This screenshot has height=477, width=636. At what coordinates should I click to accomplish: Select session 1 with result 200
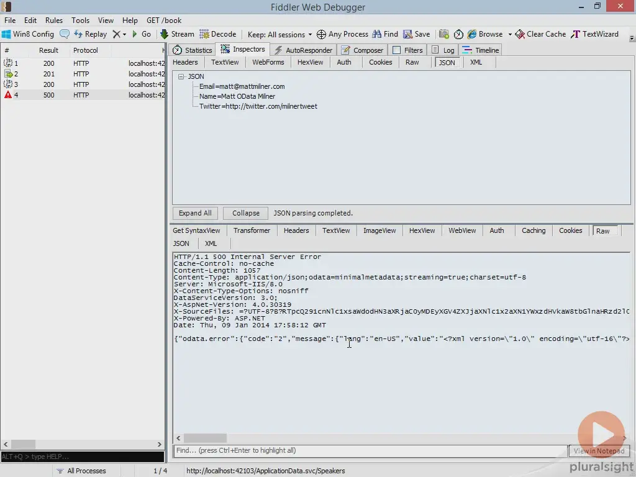(83, 63)
